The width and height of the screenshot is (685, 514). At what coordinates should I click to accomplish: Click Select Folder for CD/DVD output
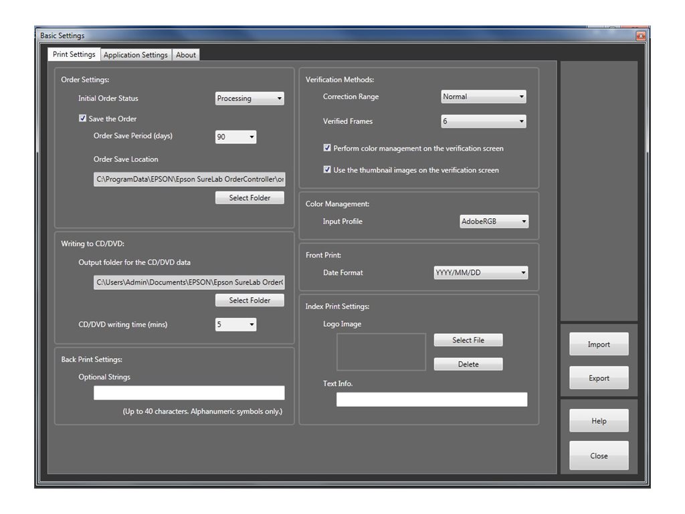pos(250,300)
